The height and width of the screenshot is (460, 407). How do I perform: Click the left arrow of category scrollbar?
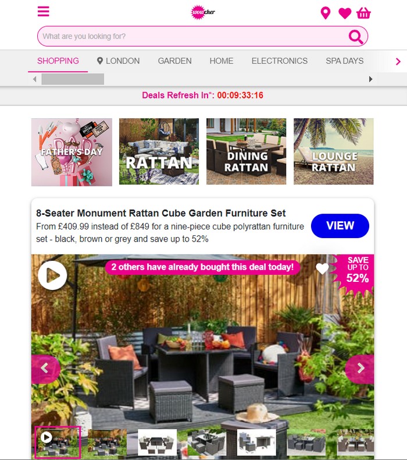[35, 79]
